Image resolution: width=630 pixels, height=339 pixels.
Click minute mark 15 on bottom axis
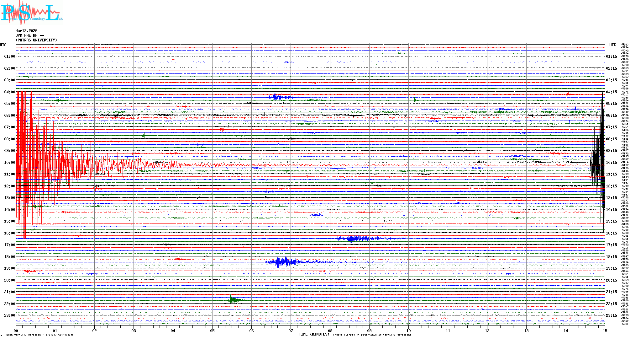pos(605,331)
